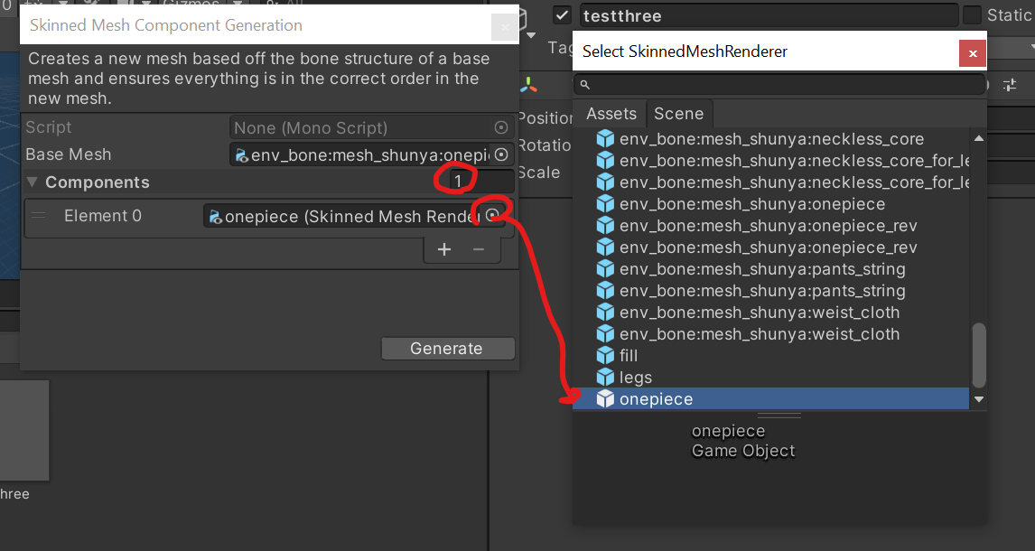Click the Element 0 label
1035x551 pixels.
point(103,216)
